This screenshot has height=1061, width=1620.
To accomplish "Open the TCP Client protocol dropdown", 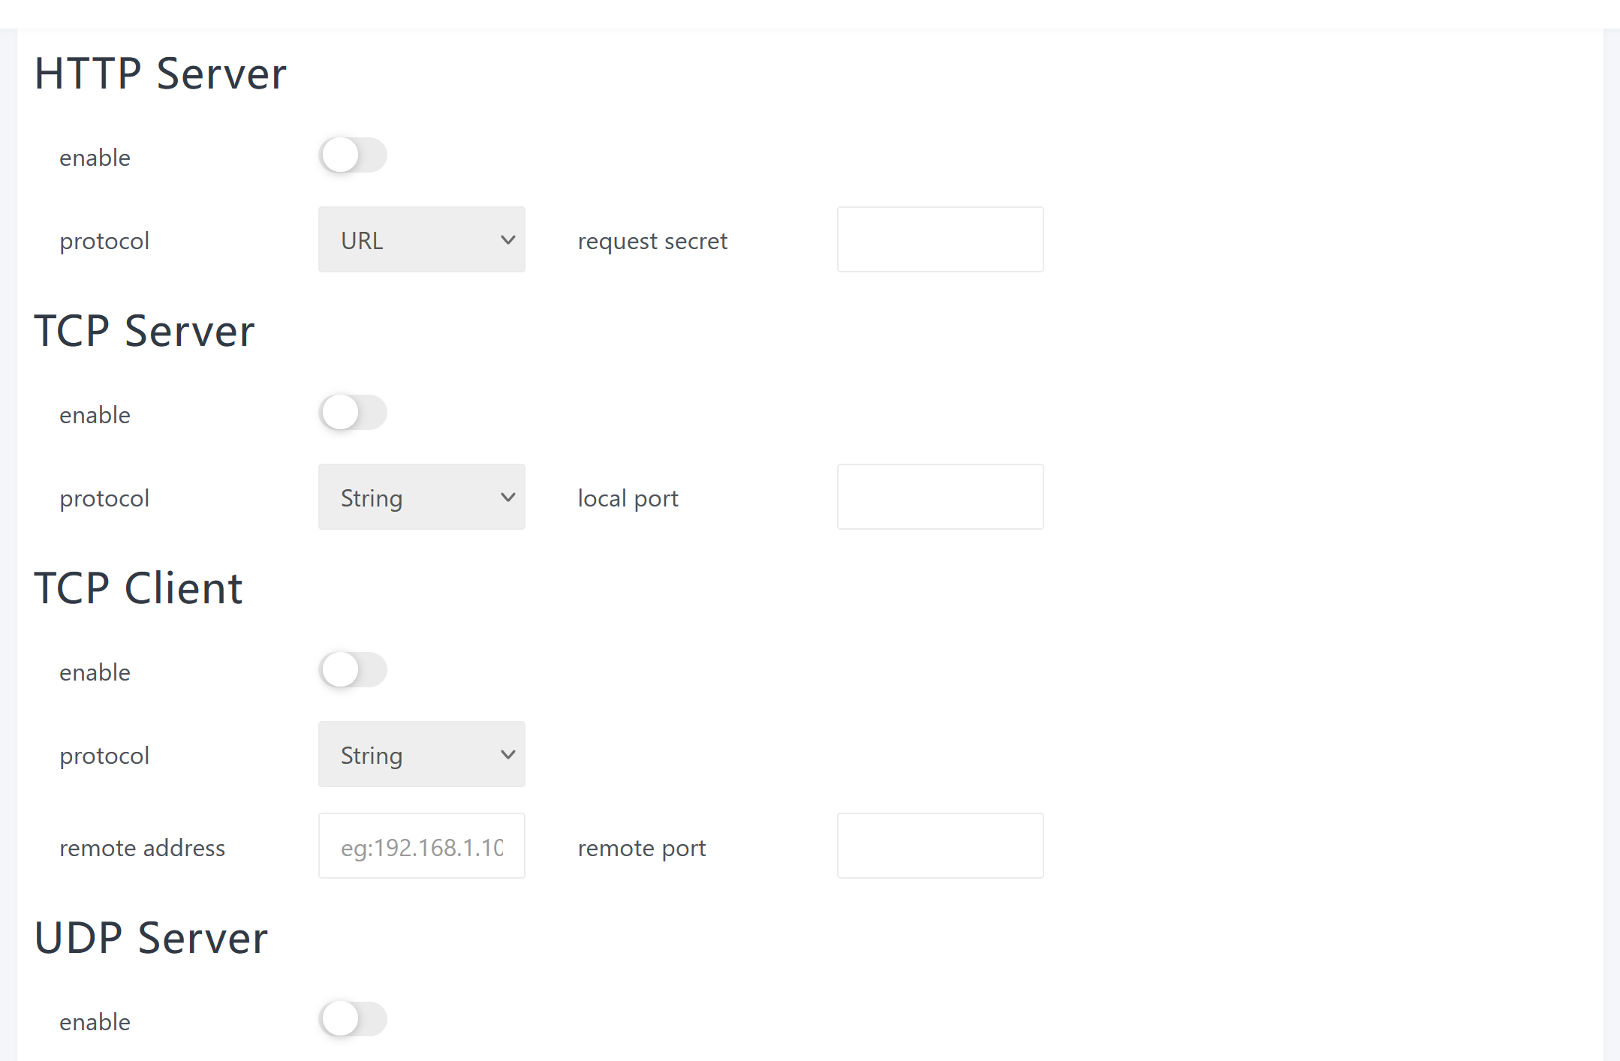I will coord(421,755).
